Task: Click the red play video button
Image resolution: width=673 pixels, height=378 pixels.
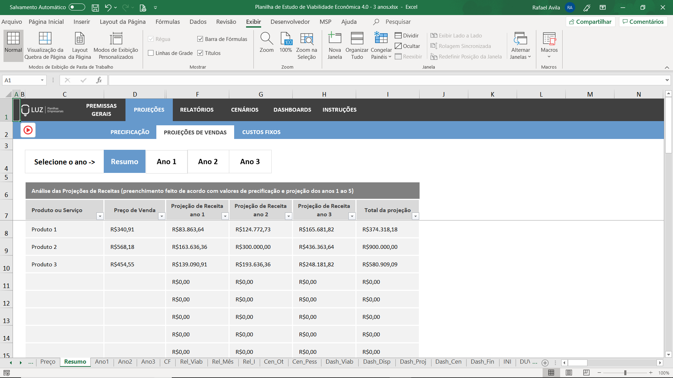Action: [x=28, y=130]
